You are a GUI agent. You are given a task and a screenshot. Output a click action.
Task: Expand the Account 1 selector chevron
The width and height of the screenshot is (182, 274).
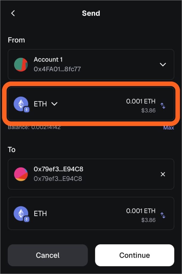[x=163, y=64]
